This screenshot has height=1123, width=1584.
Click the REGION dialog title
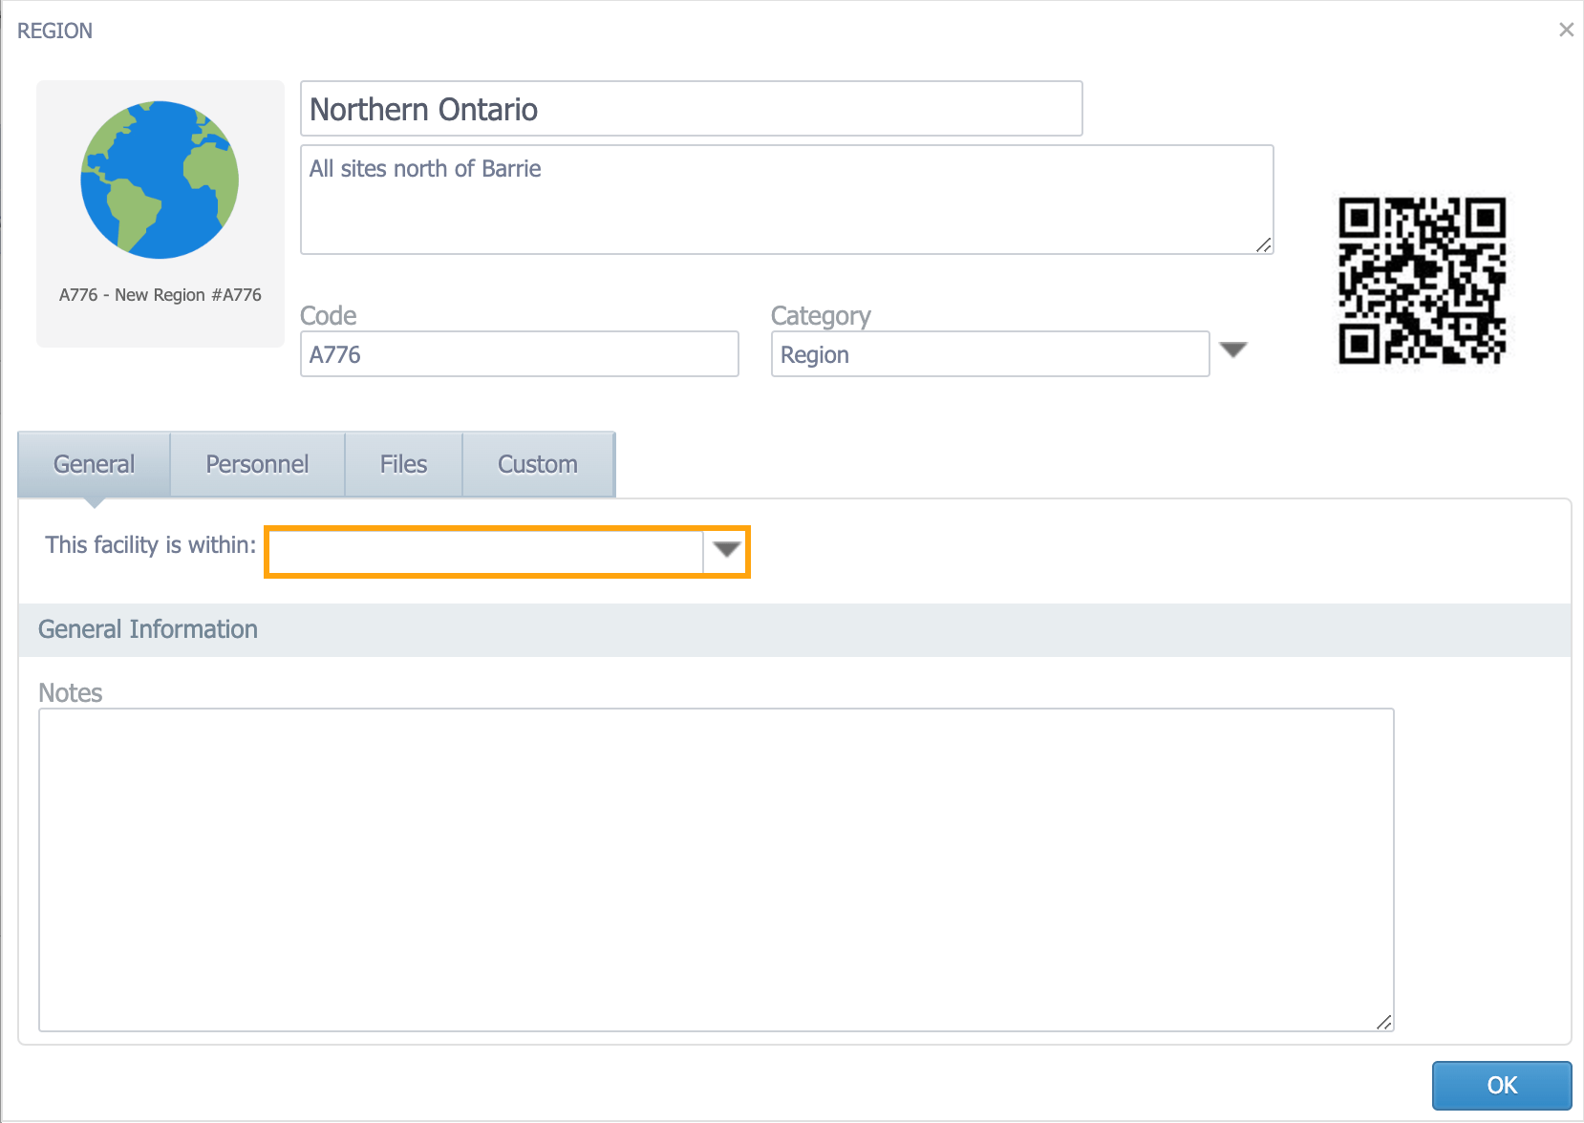(x=55, y=31)
